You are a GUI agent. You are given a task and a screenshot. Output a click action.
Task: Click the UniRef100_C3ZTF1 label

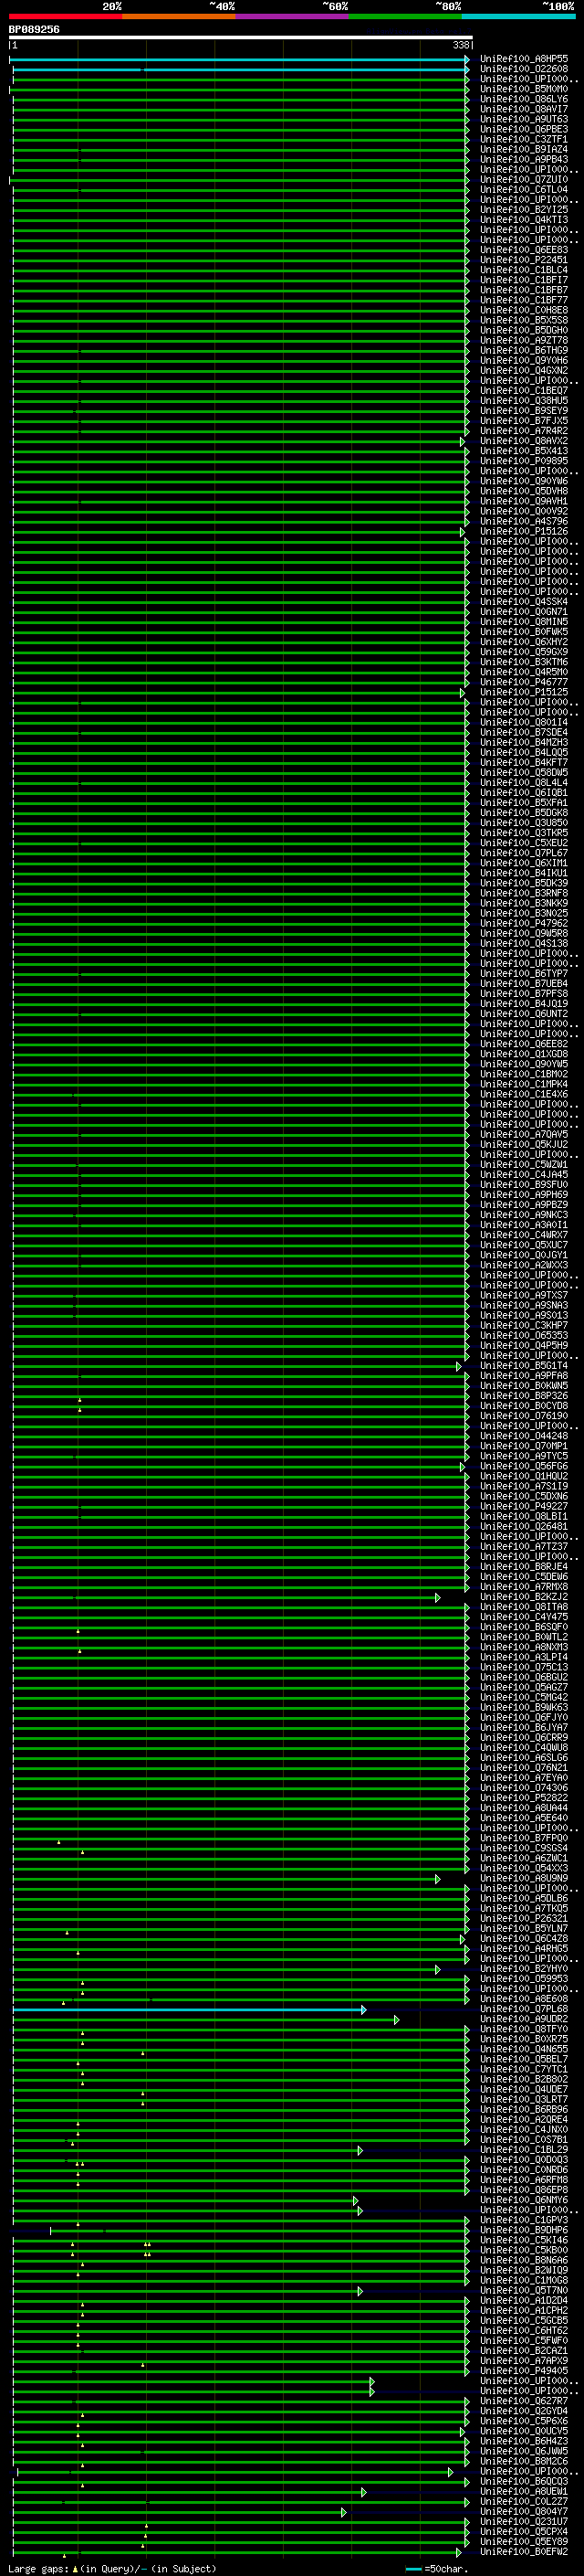click(524, 139)
